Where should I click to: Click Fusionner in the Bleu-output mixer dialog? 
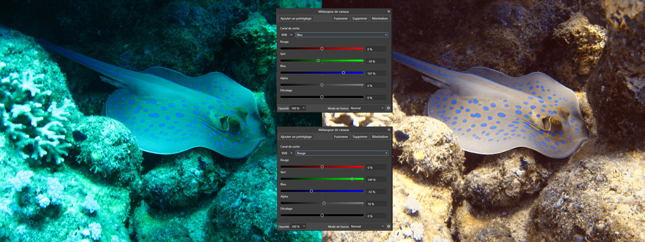click(x=341, y=19)
